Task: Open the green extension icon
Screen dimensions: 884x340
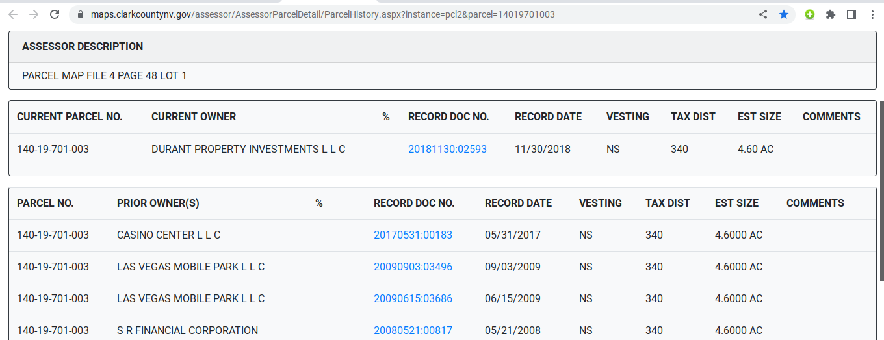Action: click(809, 14)
